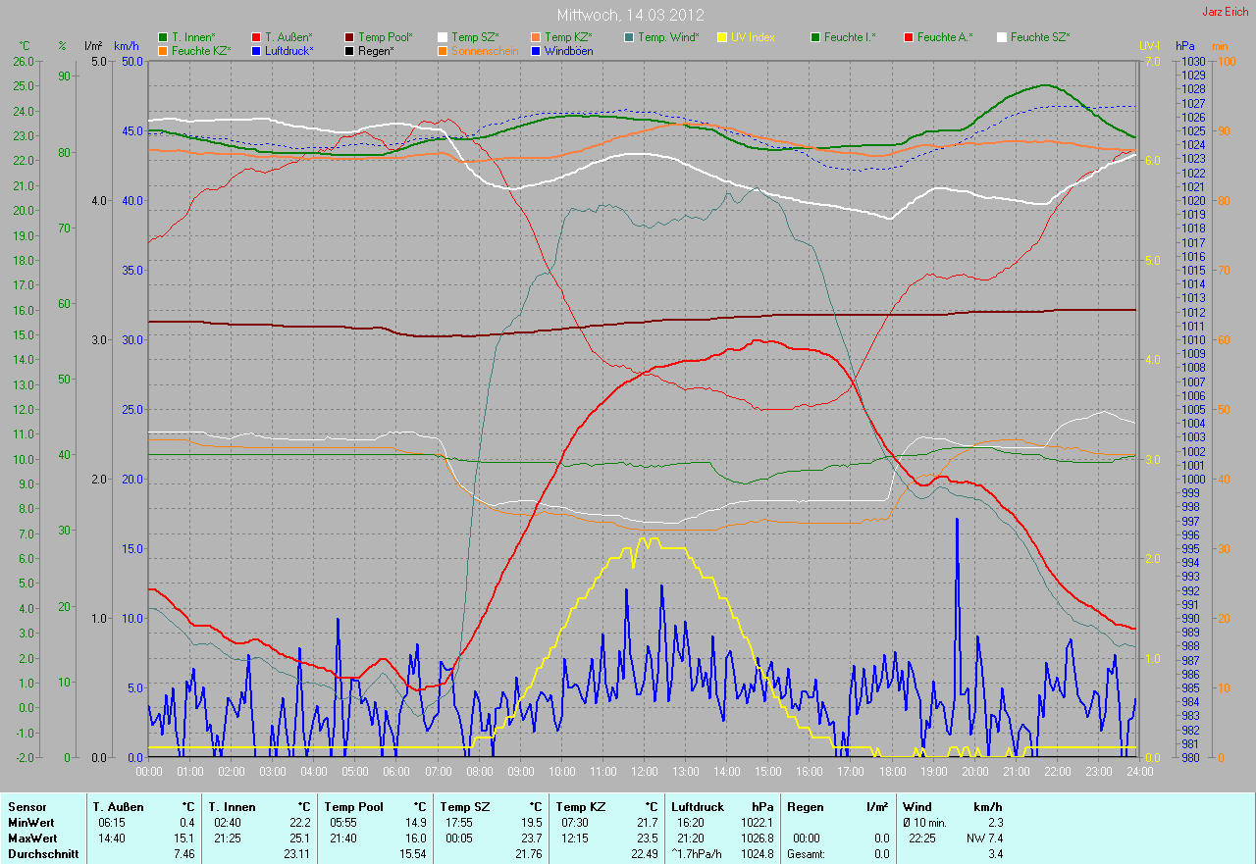Click the Feuchte KZ legend label
This screenshot has width=1256, height=864.
(x=200, y=50)
